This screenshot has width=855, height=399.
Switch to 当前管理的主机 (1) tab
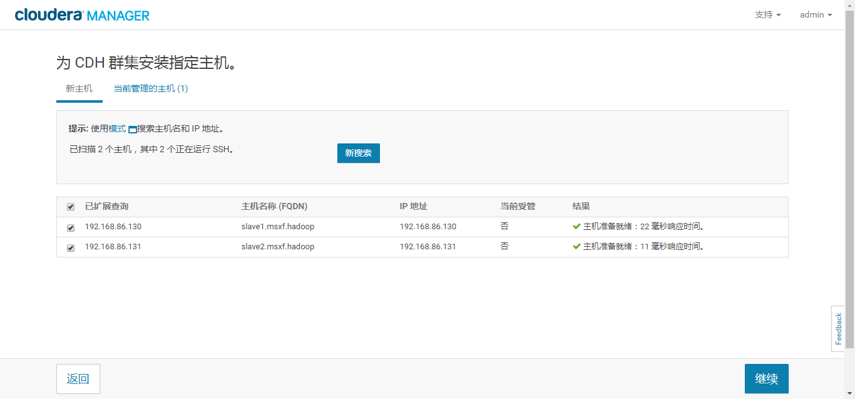point(151,89)
